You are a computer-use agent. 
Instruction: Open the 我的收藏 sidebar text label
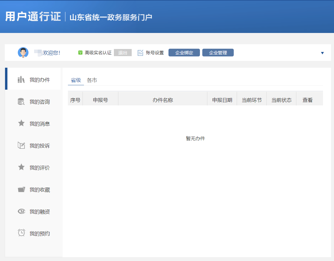(x=40, y=190)
